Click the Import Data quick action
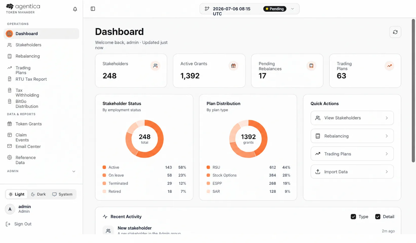Image resolution: width=416 pixels, height=243 pixels. pyautogui.click(x=352, y=172)
